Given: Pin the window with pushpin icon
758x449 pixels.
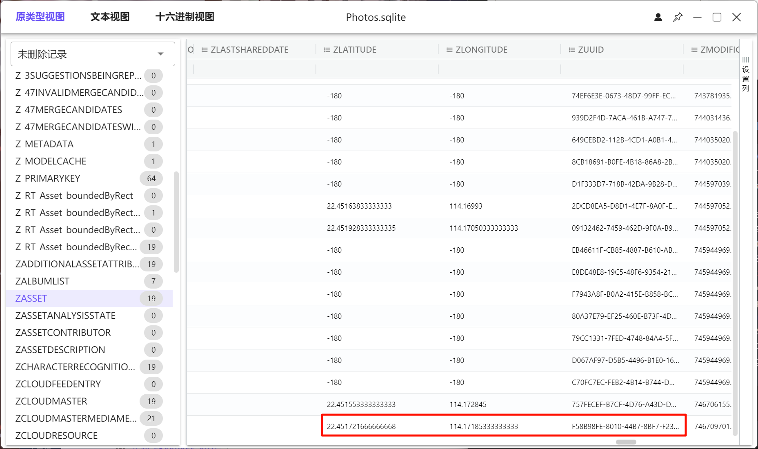Looking at the screenshot, I should coord(678,17).
